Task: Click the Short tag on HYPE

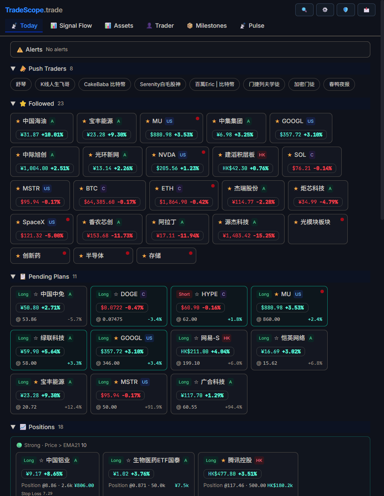Action: [x=184, y=294]
